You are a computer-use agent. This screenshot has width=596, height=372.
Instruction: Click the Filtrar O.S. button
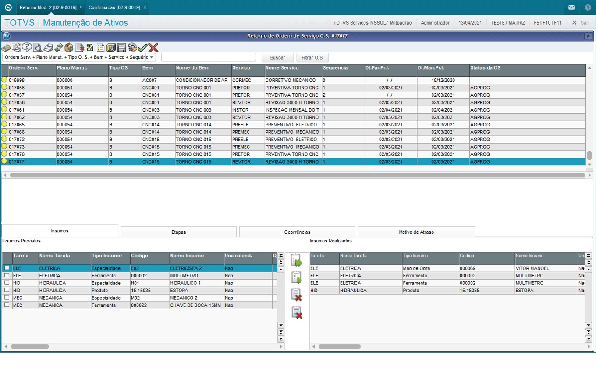[312, 57]
